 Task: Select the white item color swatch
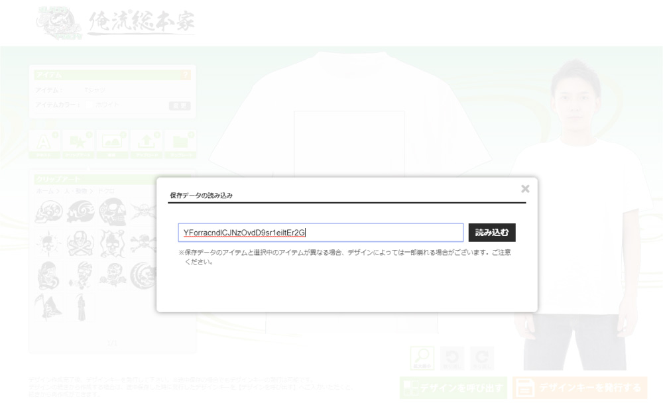tap(88, 105)
